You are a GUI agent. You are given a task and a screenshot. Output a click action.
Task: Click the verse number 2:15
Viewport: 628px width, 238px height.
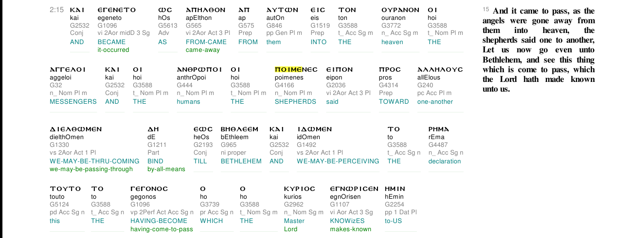(56, 10)
